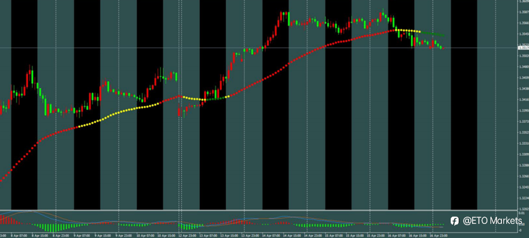Screen dimensions: 529x238
Task: Click the '16 Apr 23:00' time axis label
Action: [438, 236]
